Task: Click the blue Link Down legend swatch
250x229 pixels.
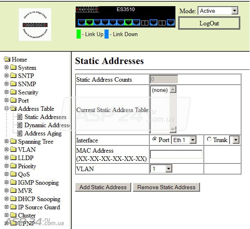Action: coord(107,34)
